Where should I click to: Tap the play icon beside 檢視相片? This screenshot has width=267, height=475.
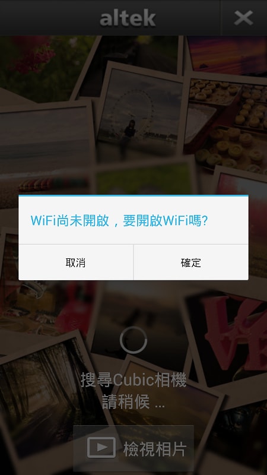pyautogui.click(x=101, y=448)
